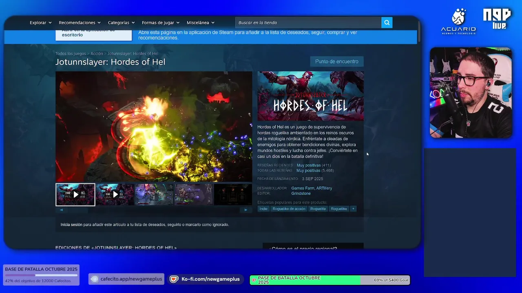Open the Miscelánea dropdown menu

[200, 23]
